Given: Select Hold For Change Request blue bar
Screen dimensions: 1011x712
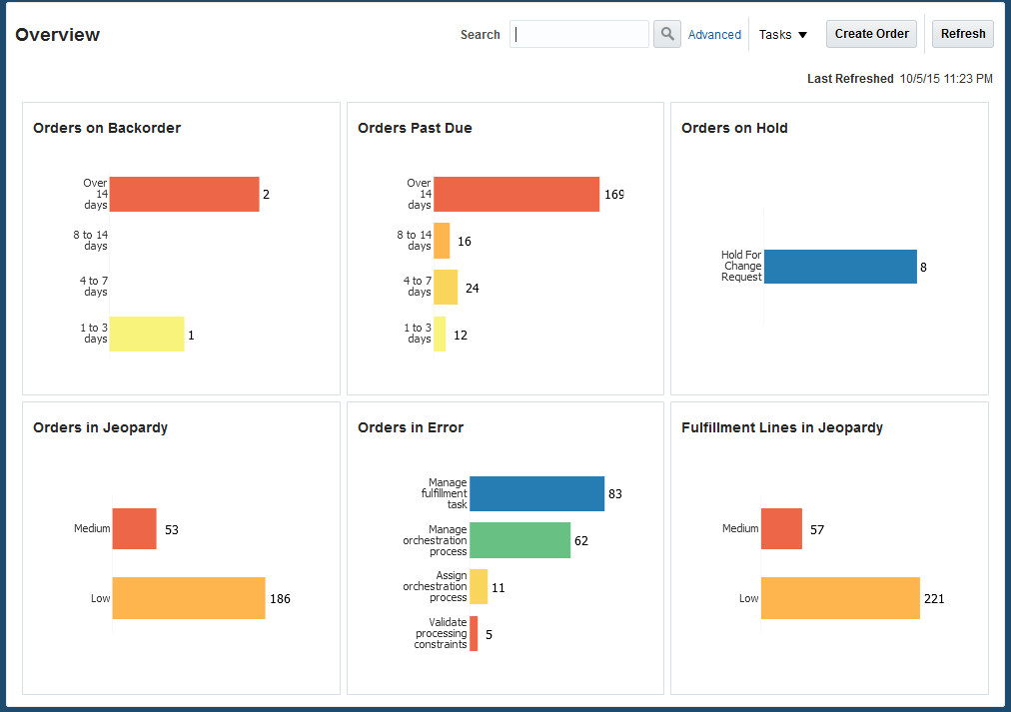Looking at the screenshot, I should click(840, 267).
